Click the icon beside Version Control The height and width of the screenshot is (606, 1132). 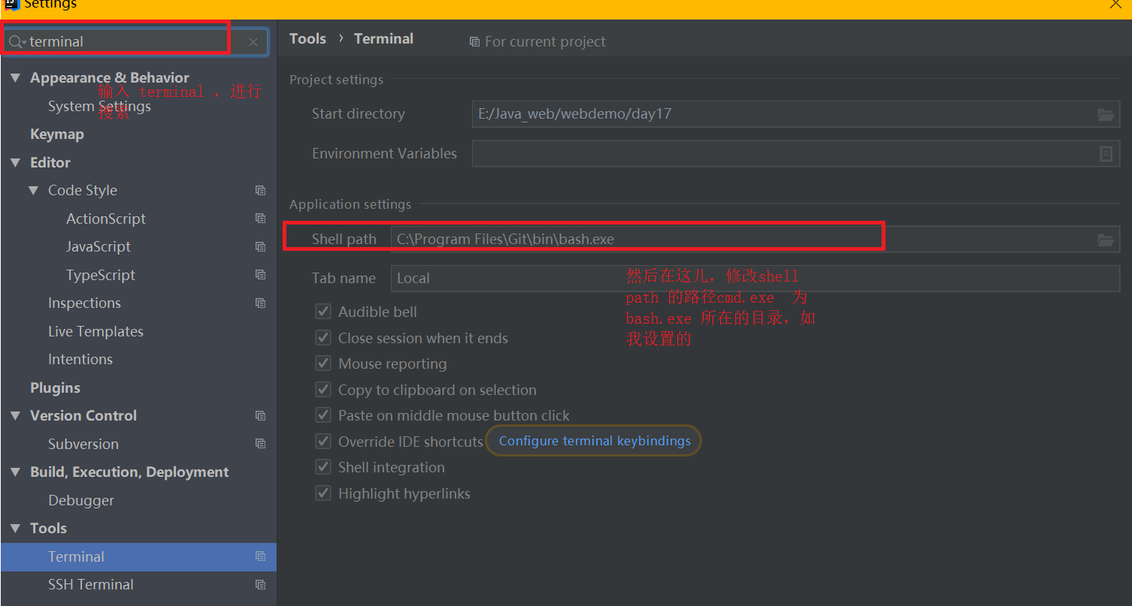coord(260,415)
